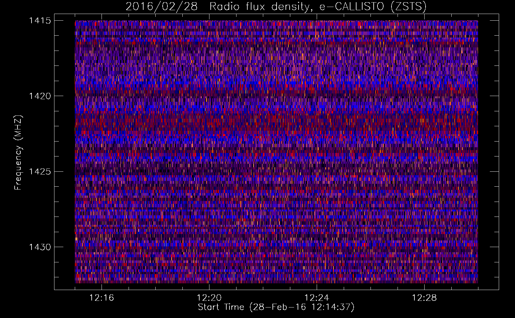Click the 1425 frequency tick label

[x=40, y=172]
